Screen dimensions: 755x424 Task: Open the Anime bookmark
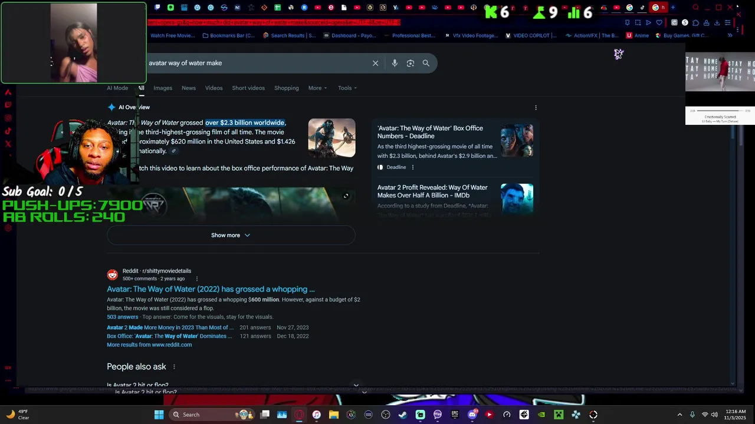click(x=638, y=35)
